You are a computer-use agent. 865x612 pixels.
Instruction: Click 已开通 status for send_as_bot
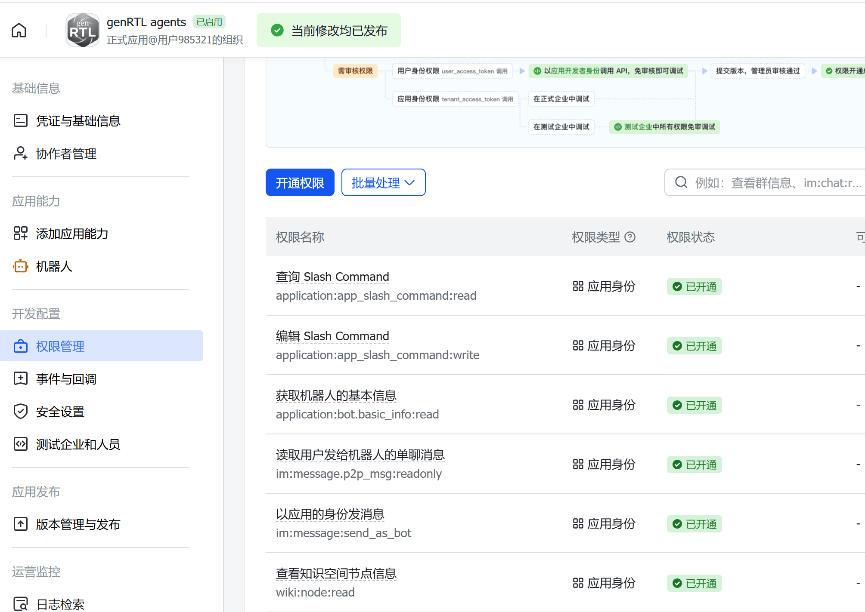[694, 524]
